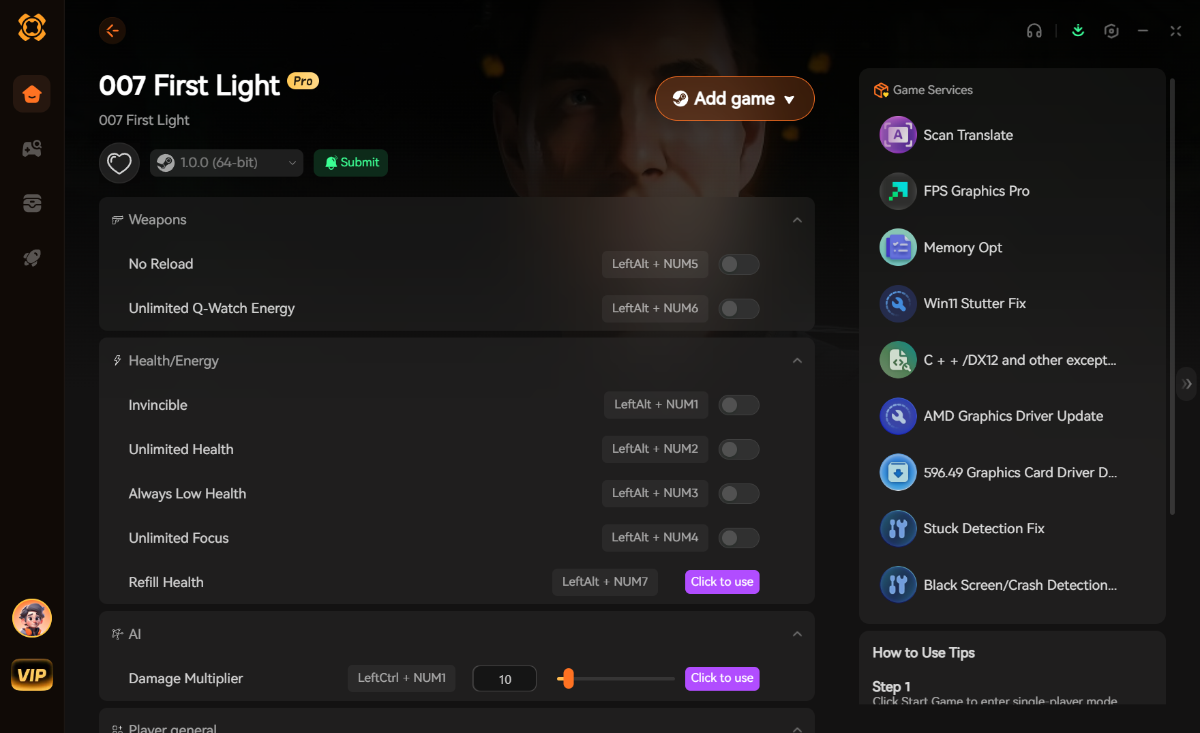Enable Unlimited Health toggle
1200x733 pixels.
[x=739, y=449]
